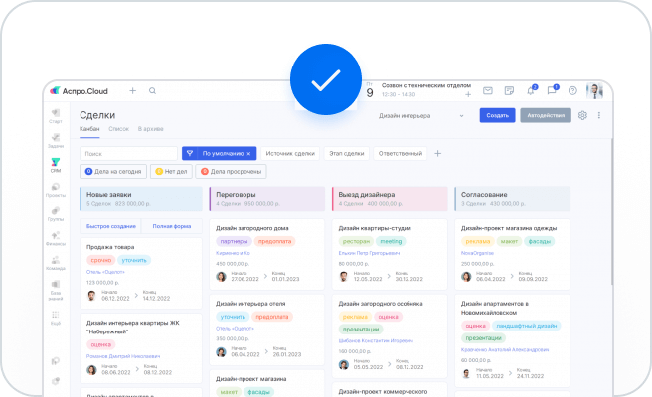Click the Поиск input field
The image size is (652, 397).
tap(128, 153)
